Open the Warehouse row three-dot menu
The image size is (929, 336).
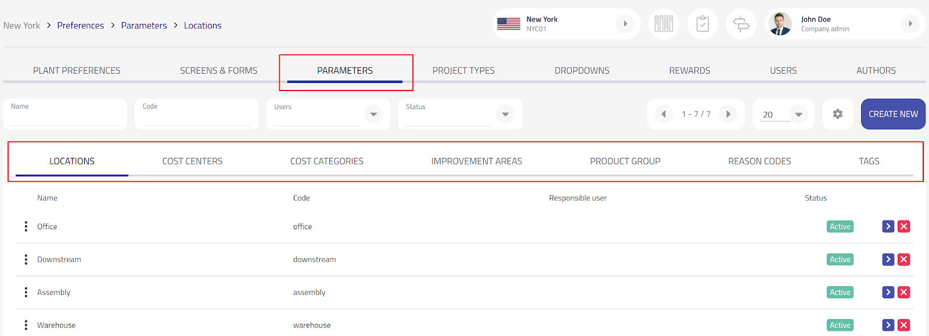26,325
